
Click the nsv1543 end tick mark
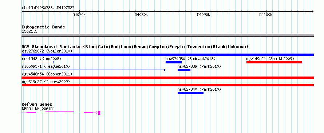[x=53, y=62]
